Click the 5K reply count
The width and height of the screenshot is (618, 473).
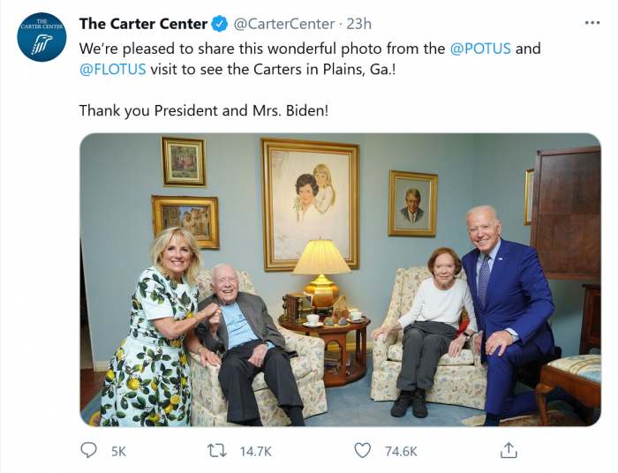coord(118,451)
